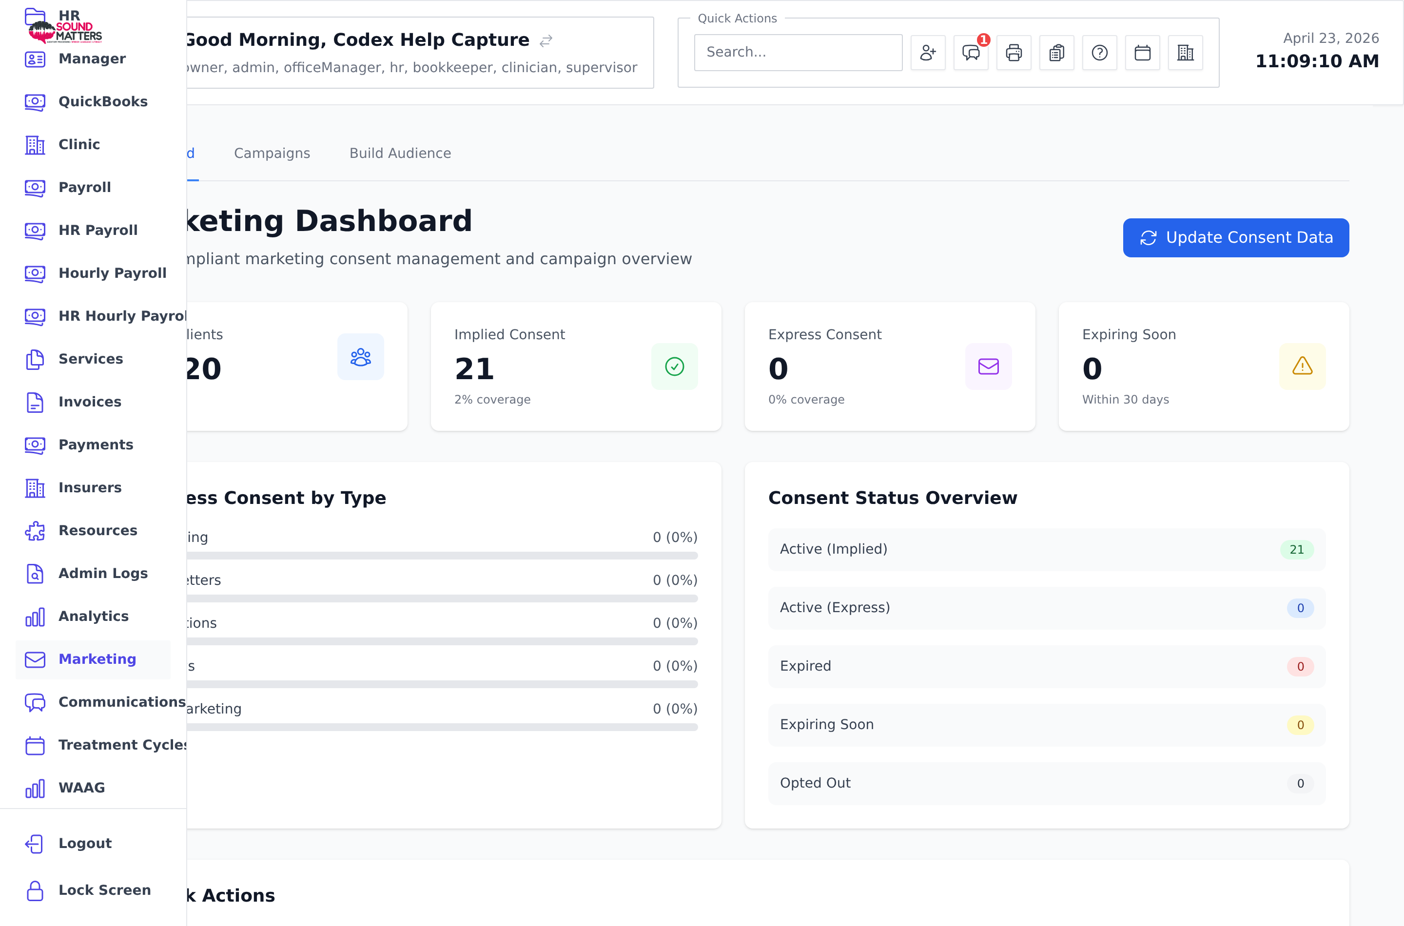
Task: Click the printer quick action icon
Action: [x=1014, y=53]
